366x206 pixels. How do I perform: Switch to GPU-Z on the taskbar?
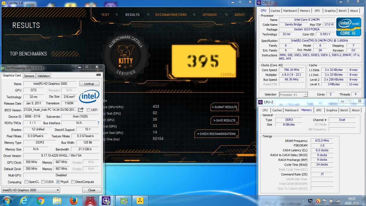tap(123, 200)
